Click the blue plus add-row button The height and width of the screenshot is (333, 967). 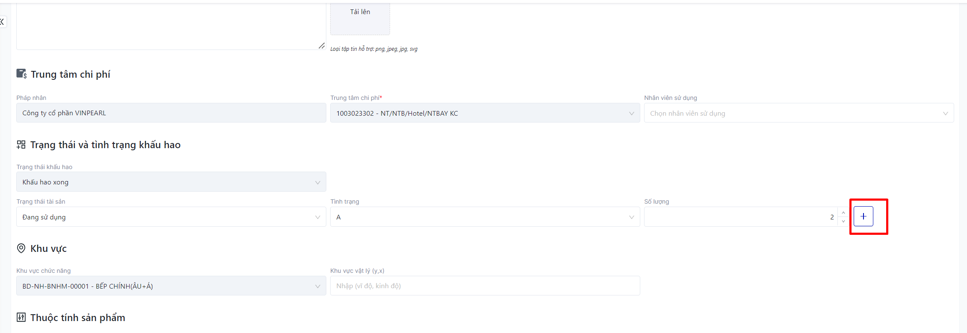863,216
